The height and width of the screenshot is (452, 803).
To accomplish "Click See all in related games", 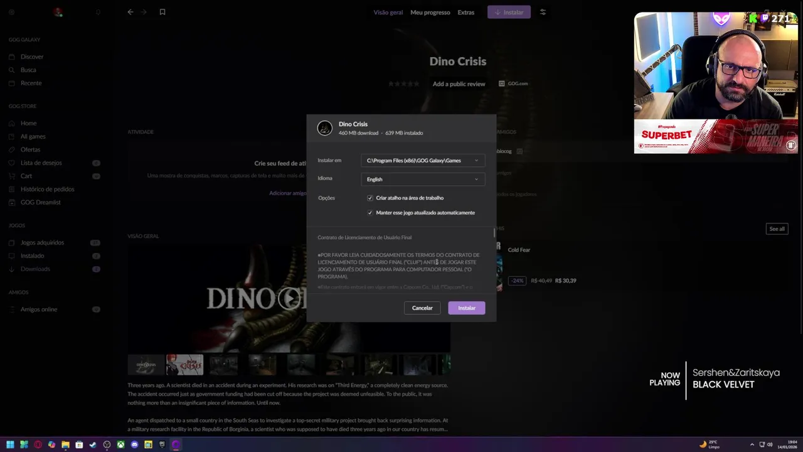I will click(x=777, y=229).
